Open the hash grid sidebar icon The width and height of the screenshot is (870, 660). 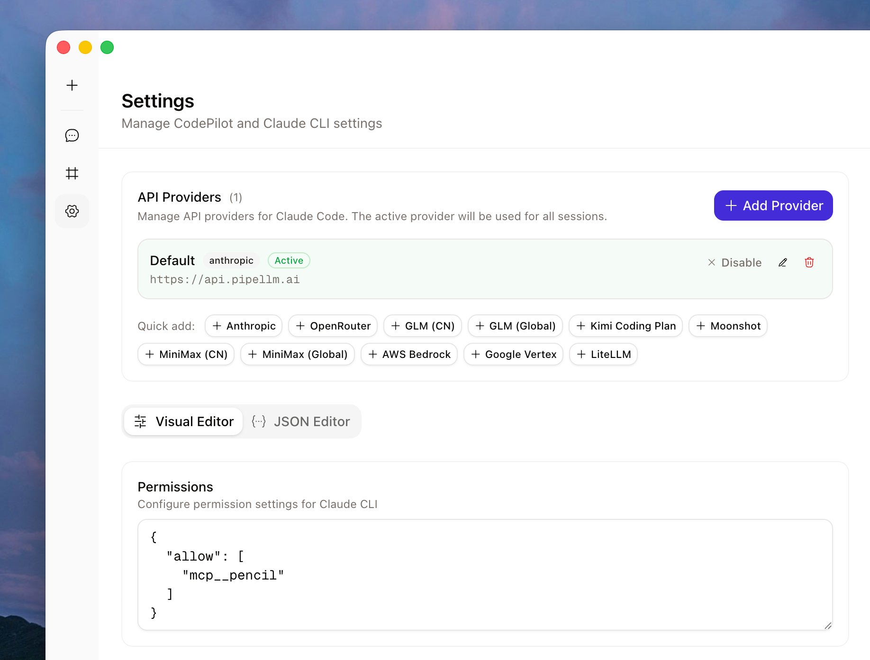72,173
